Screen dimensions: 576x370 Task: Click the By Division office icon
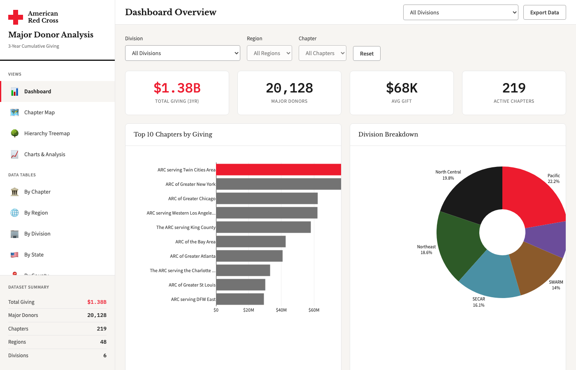(x=15, y=234)
